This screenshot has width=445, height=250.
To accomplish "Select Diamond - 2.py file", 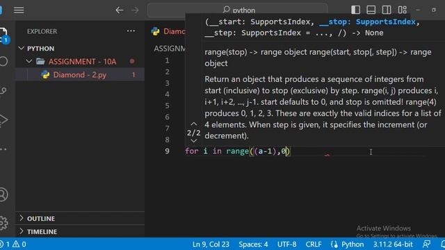I will (x=80, y=74).
